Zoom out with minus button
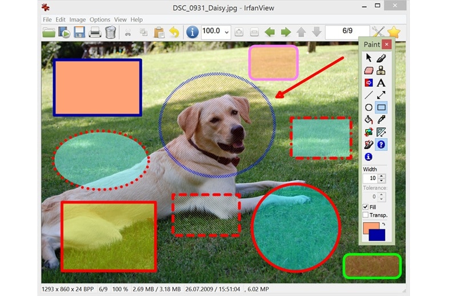 pyautogui.click(x=254, y=32)
